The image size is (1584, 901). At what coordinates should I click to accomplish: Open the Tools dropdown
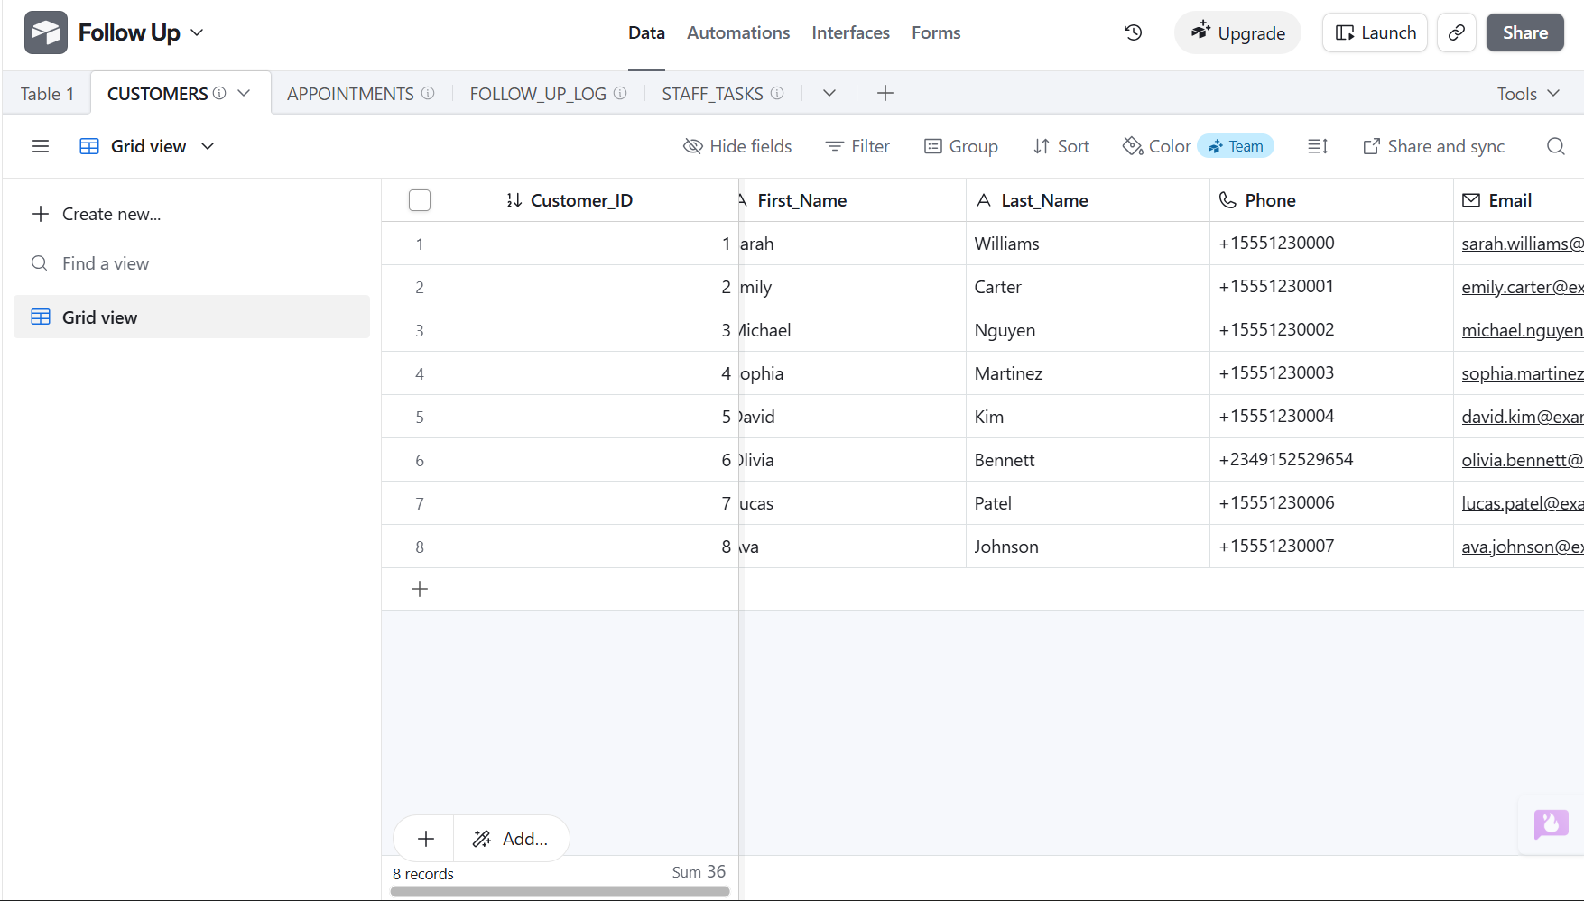pos(1529,94)
